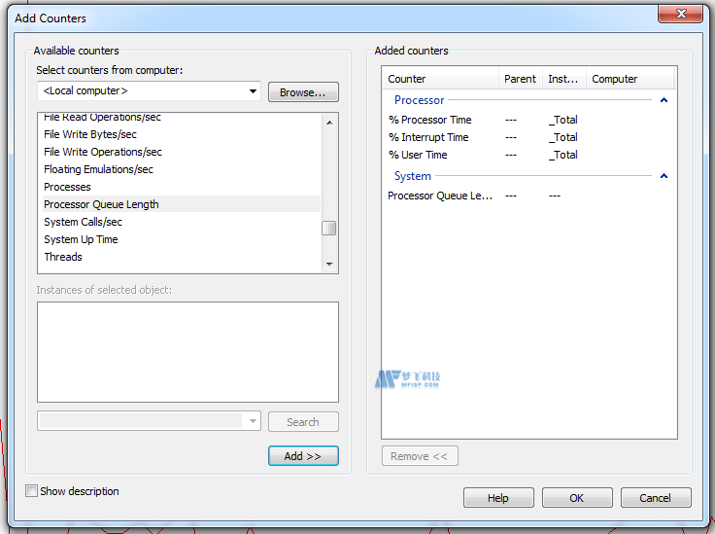
Task: Click OK to confirm counters
Action: 576,498
